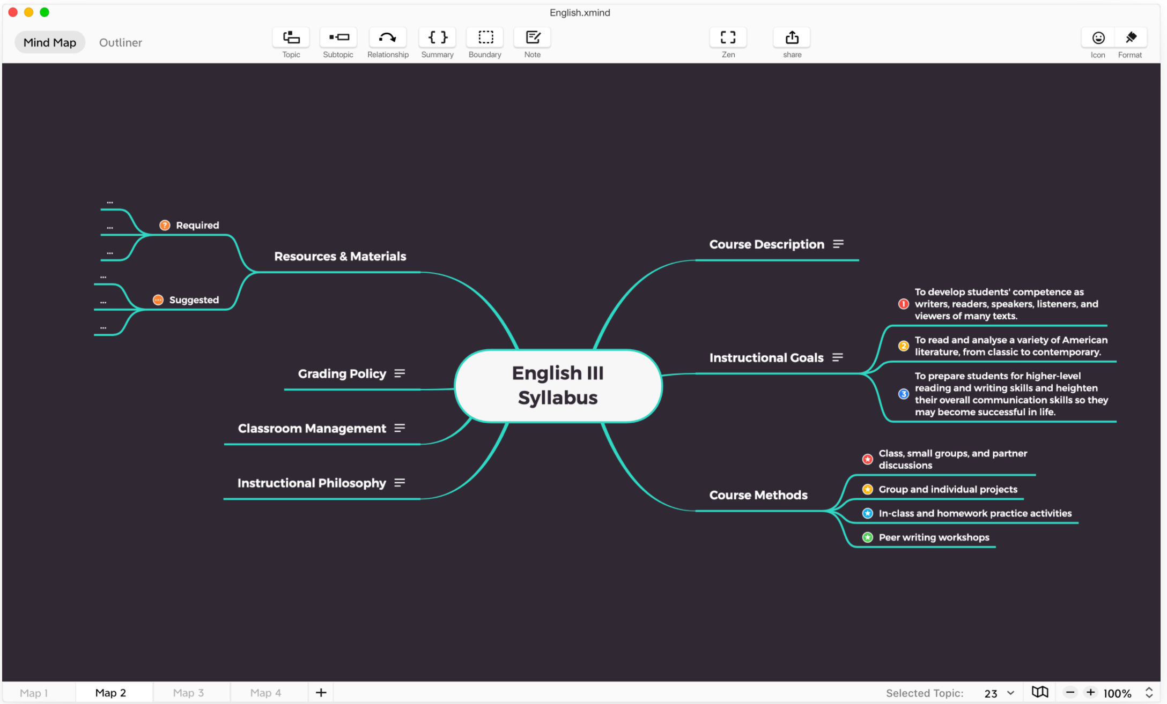Select the Instructional Goals topic

[x=766, y=357]
